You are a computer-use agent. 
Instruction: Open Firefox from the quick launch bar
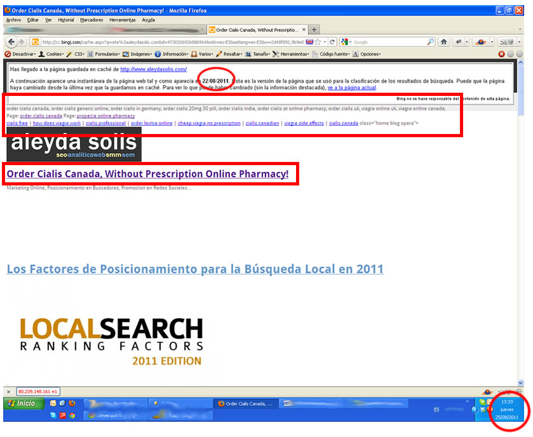click(x=72, y=403)
